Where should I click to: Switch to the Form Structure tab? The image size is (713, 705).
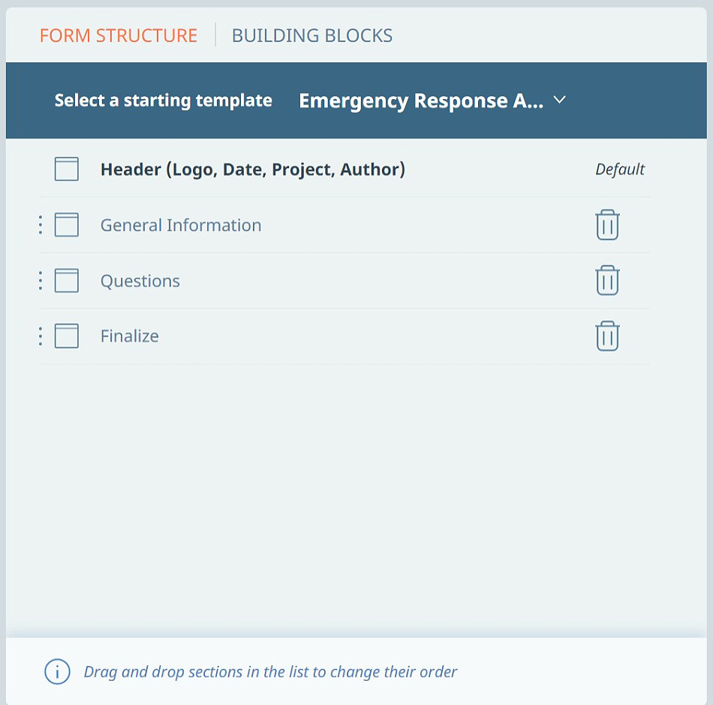(x=119, y=35)
